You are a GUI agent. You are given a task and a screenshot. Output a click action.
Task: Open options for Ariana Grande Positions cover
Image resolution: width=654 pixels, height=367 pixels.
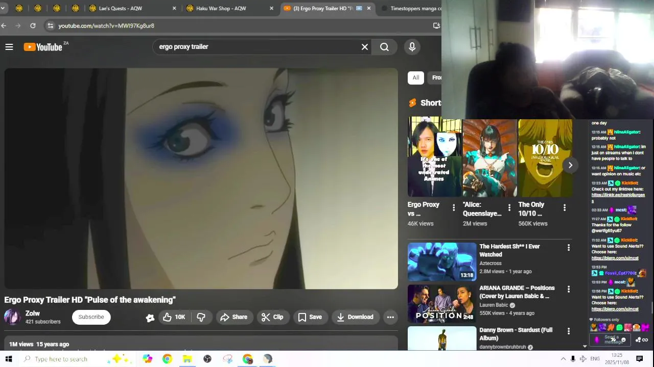coord(569,290)
